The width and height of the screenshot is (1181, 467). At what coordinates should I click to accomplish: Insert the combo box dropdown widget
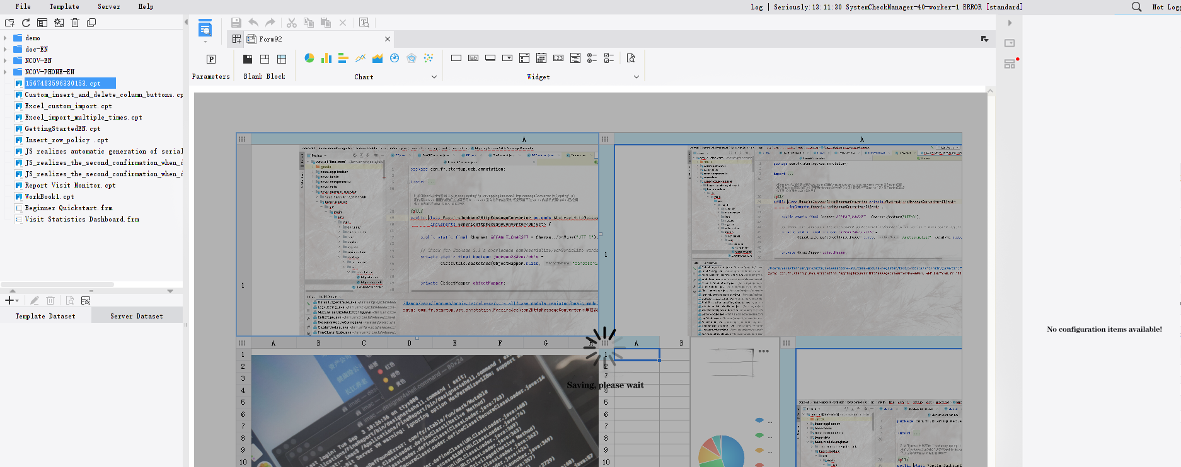click(507, 58)
